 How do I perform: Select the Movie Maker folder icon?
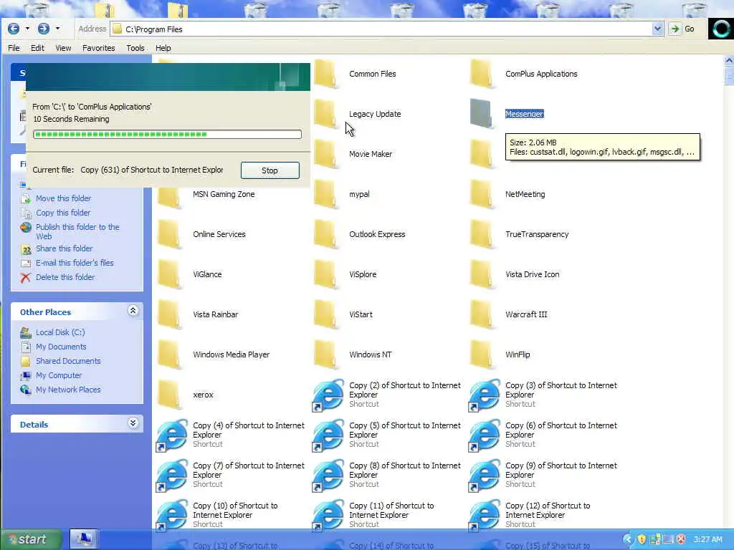point(326,154)
